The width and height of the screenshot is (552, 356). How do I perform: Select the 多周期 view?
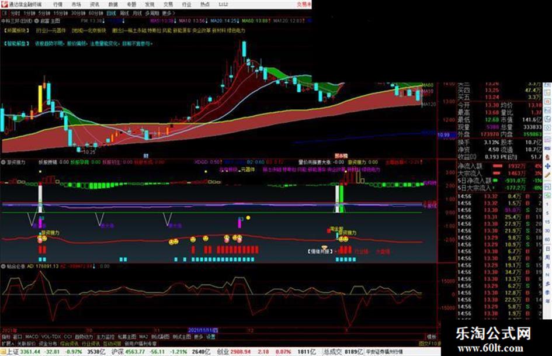[152, 13]
